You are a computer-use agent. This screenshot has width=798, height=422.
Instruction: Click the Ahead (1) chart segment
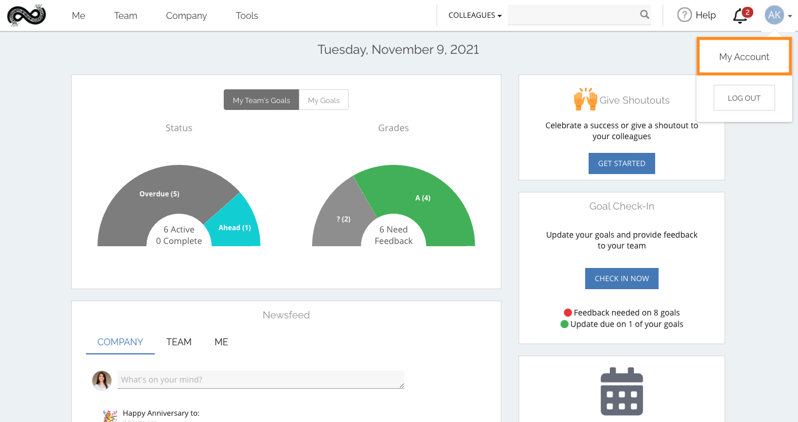coord(235,227)
